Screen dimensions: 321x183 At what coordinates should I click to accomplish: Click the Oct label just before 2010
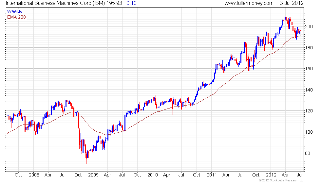click(137, 175)
